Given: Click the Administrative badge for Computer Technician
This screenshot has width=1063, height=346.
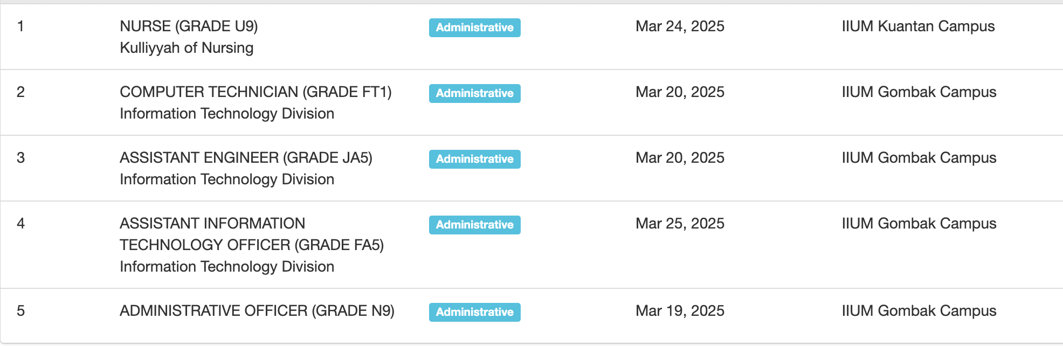Looking at the screenshot, I should (474, 93).
